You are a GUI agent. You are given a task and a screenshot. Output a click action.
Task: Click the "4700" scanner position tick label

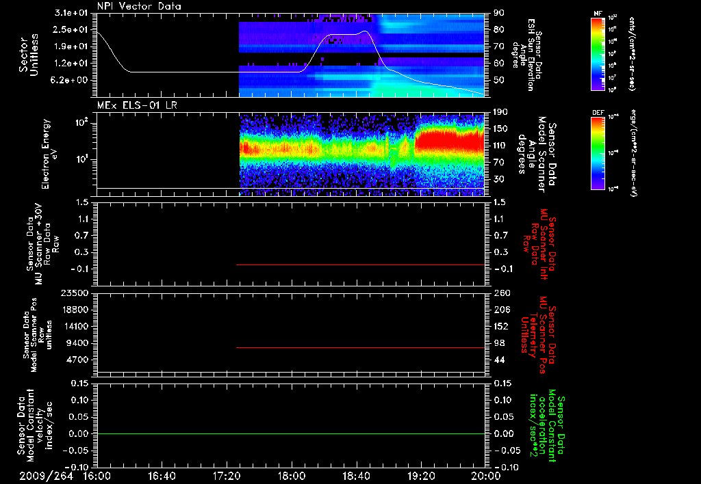click(77, 360)
